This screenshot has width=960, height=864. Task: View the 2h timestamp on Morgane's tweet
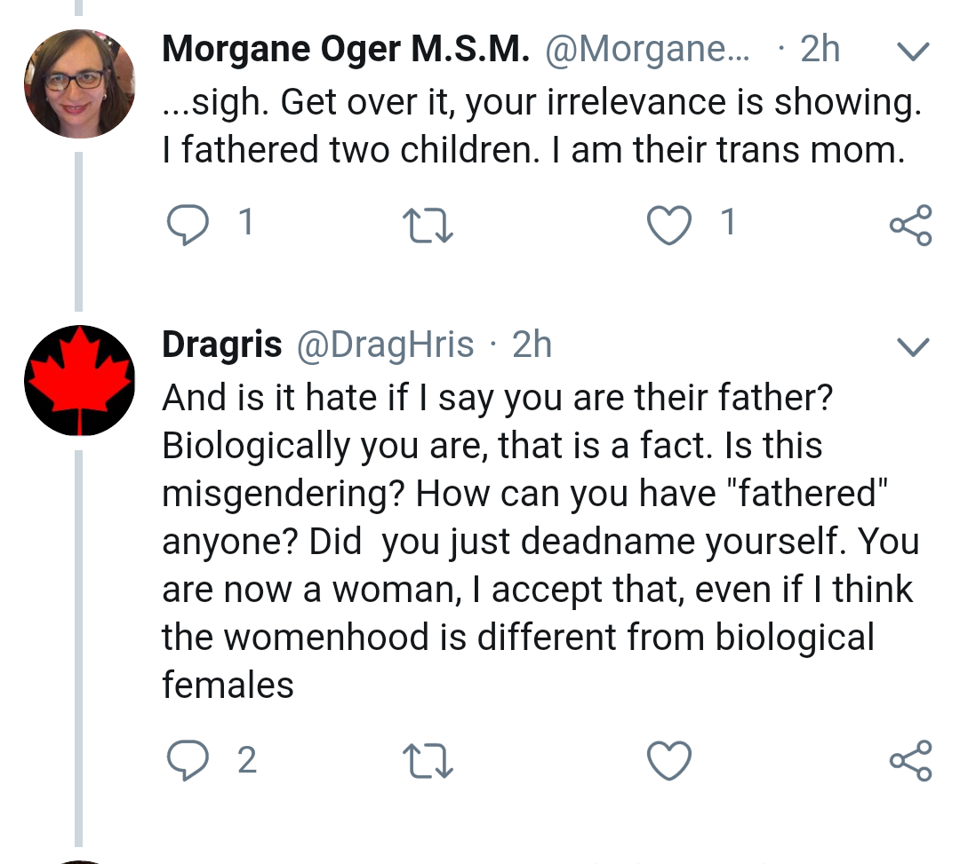820,49
